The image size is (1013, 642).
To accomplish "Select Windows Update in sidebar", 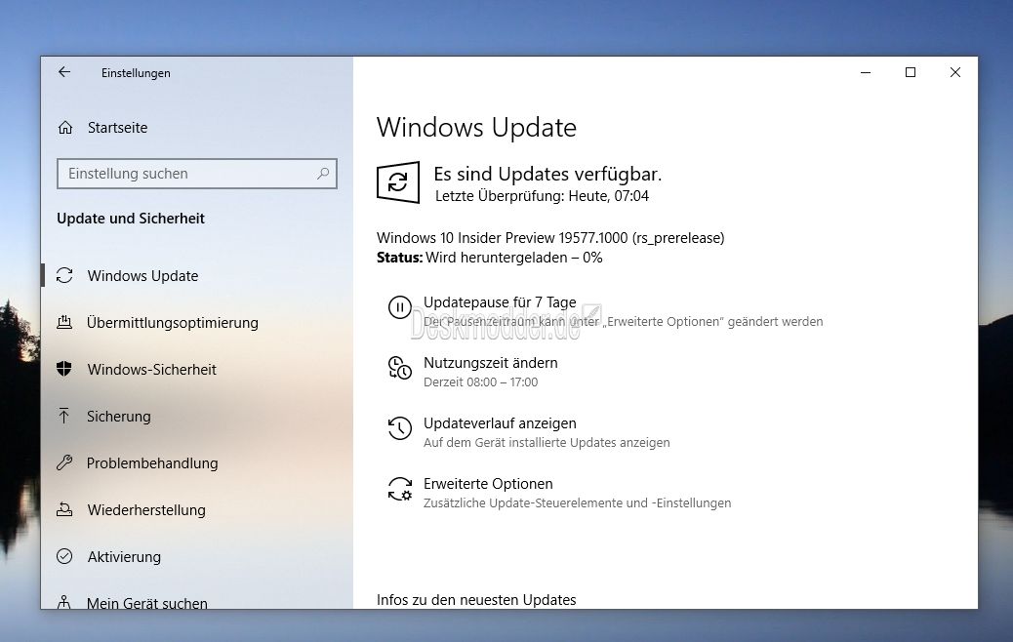I will click(x=142, y=276).
